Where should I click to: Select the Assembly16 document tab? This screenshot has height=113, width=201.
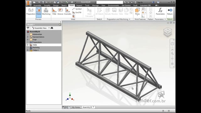88,107
